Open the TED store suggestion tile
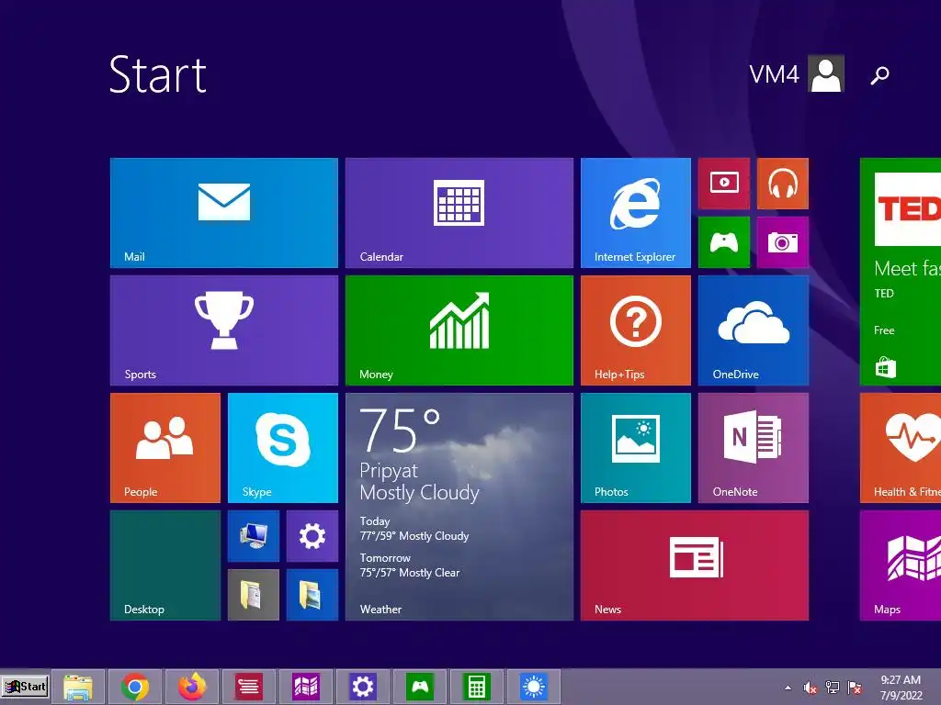The height and width of the screenshot is (705, 941). coord(901,272)
